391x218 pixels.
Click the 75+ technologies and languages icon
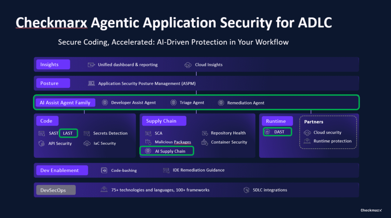(x=104, y=189)
